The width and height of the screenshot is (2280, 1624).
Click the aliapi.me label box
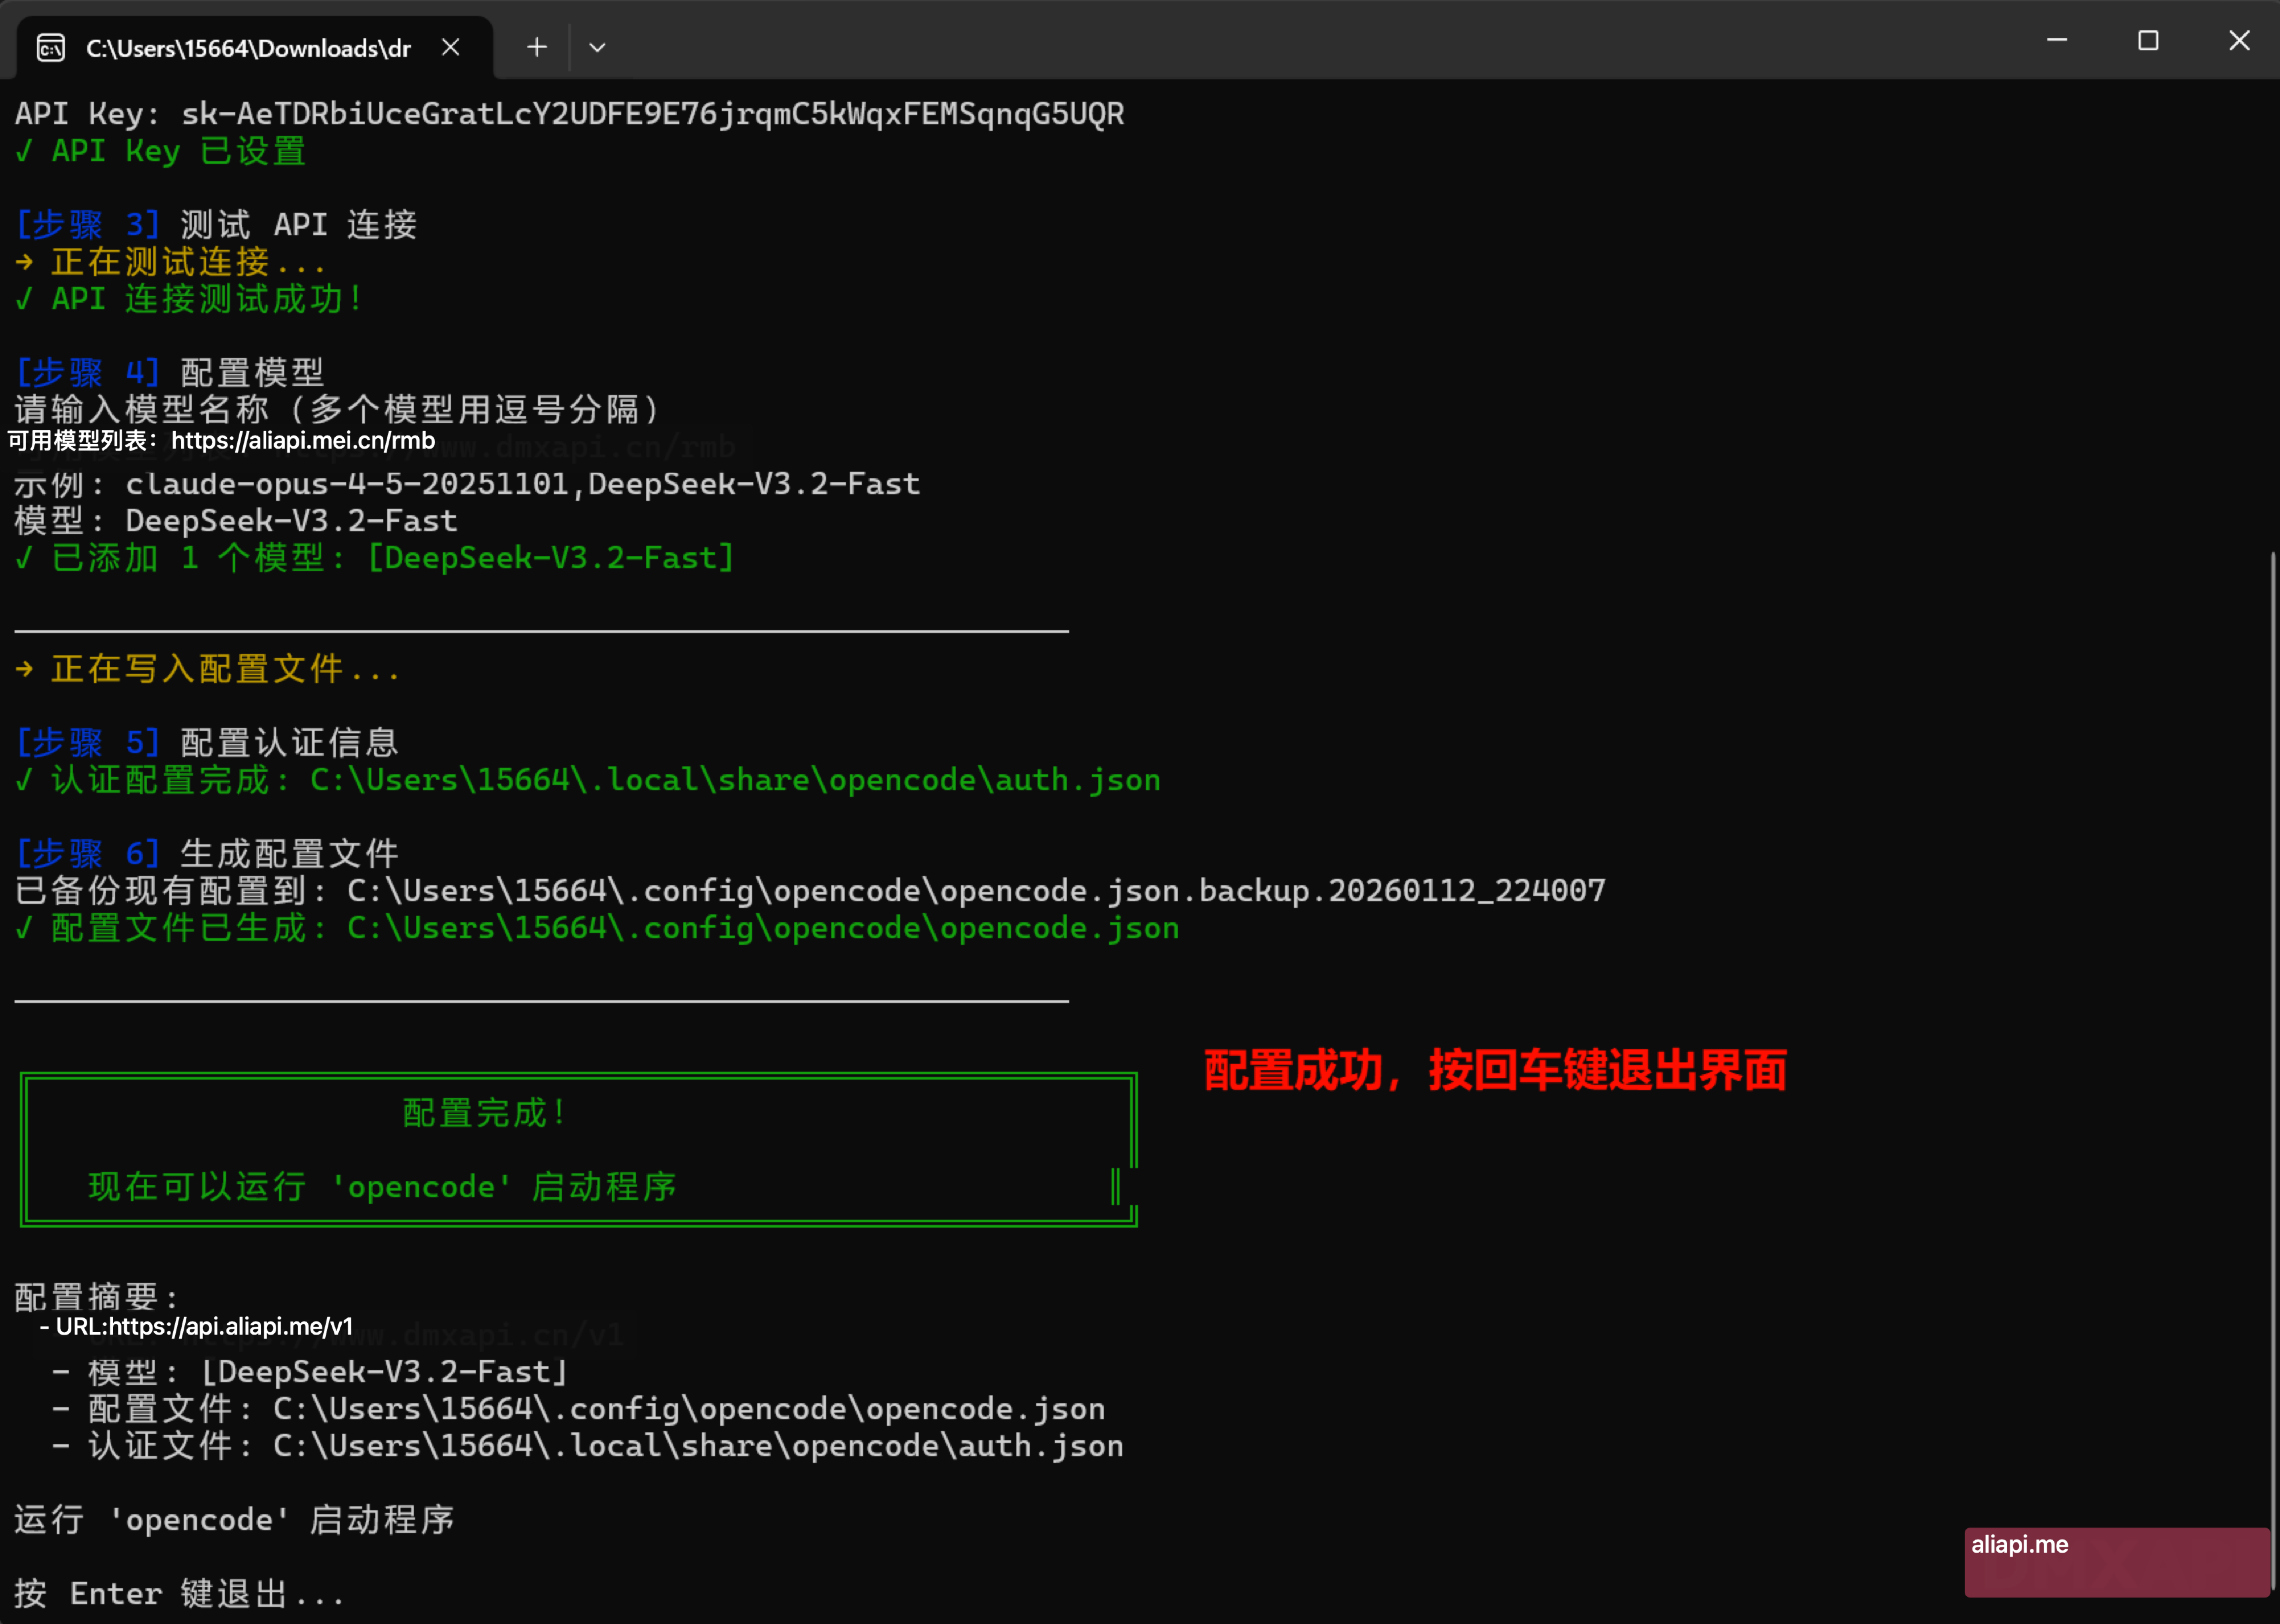tap(2117, 1562)
